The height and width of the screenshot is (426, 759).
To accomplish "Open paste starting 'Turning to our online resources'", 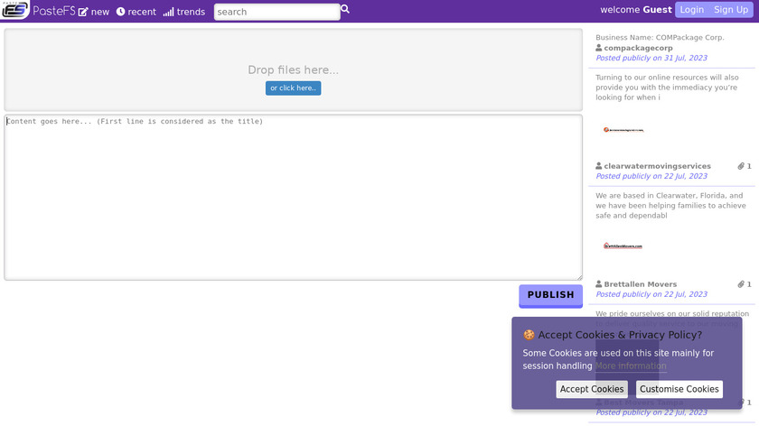I will tap(667, 88).
